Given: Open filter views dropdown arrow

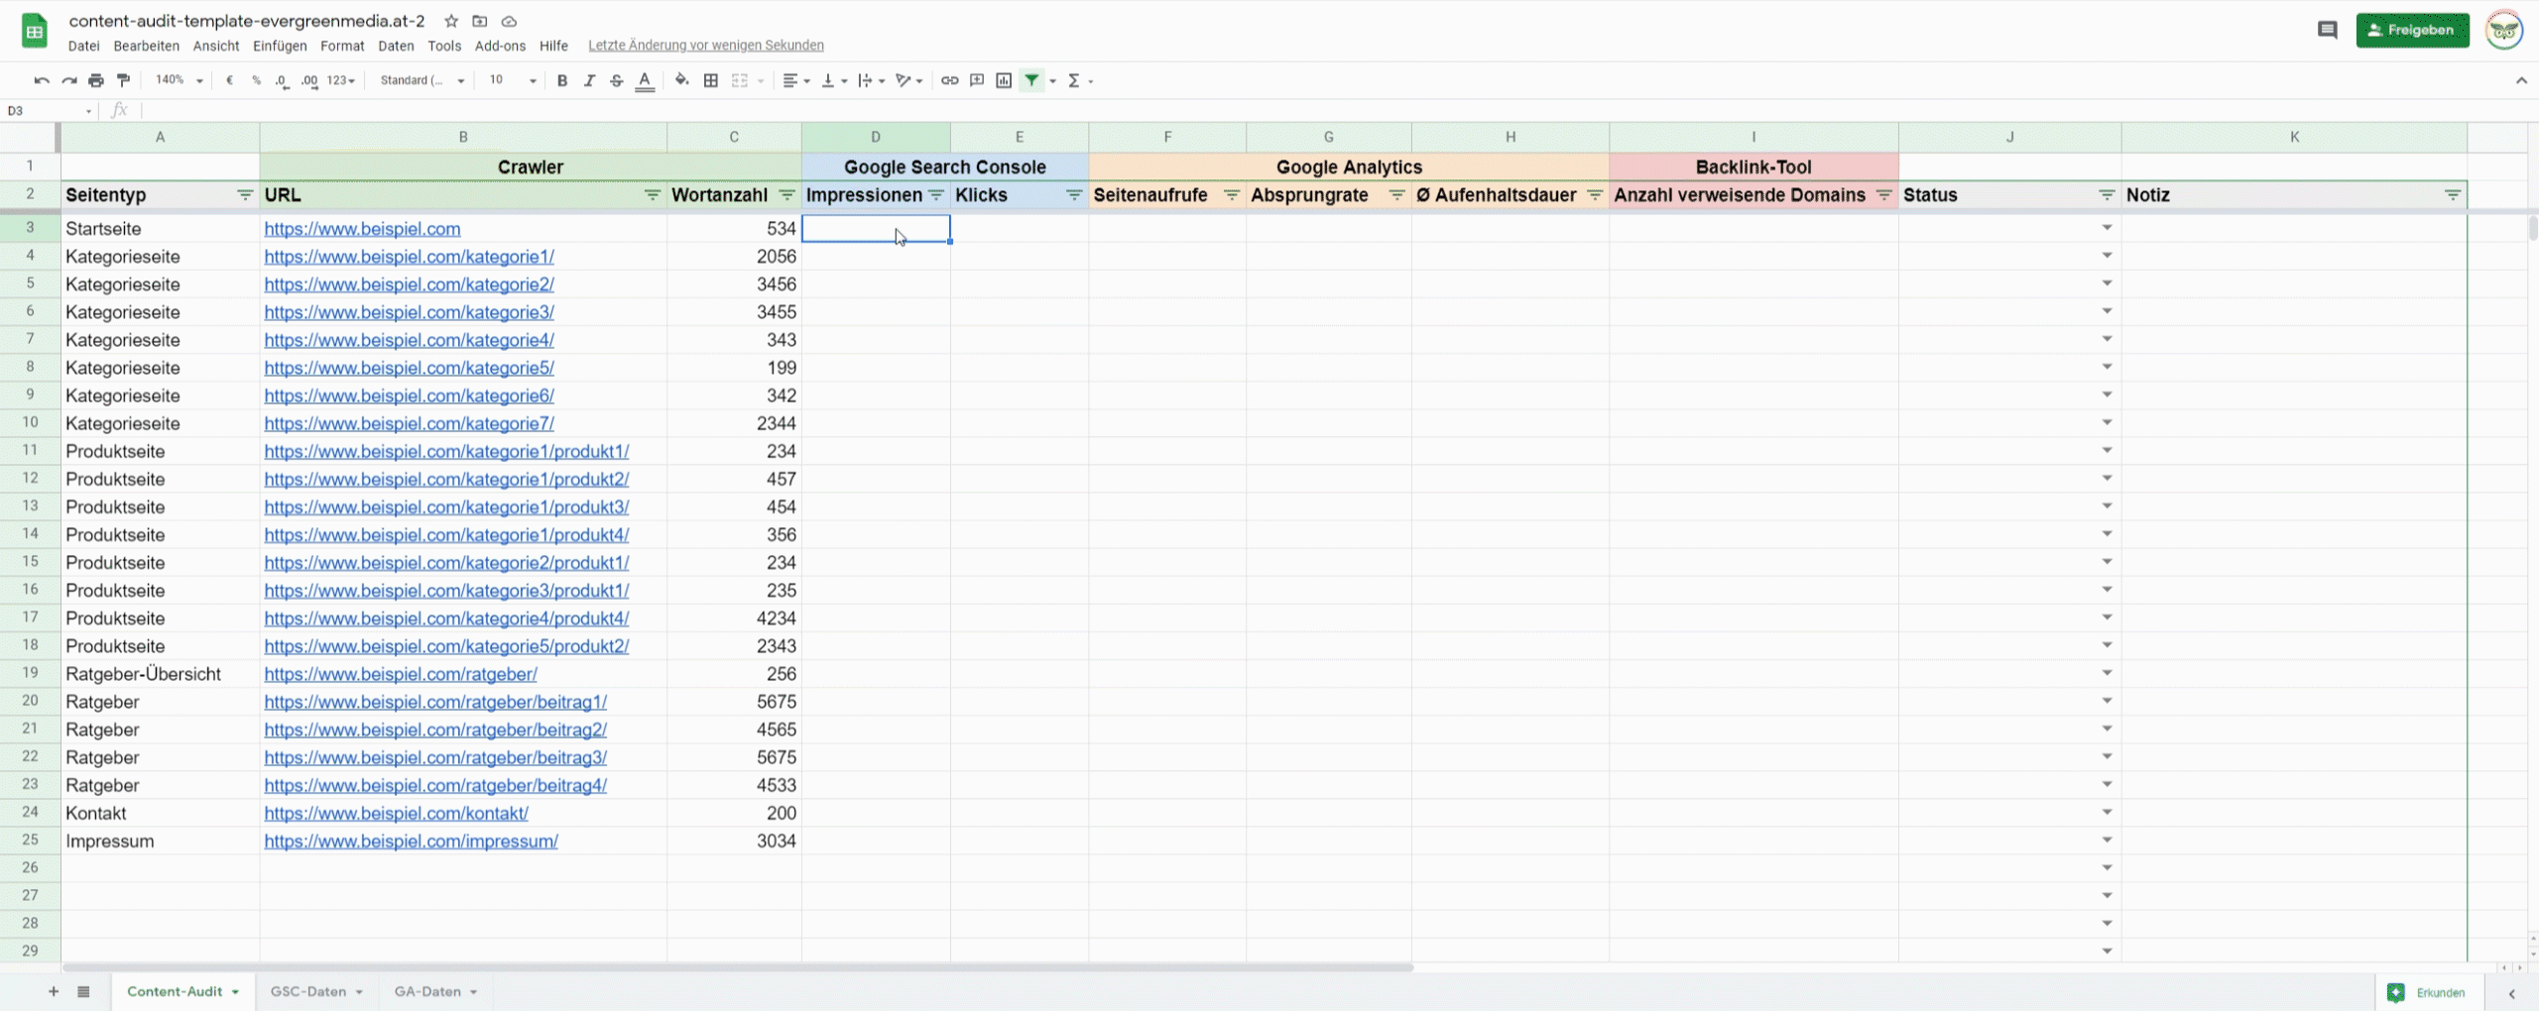Looking at the screenshot, I should [1052, 81].
